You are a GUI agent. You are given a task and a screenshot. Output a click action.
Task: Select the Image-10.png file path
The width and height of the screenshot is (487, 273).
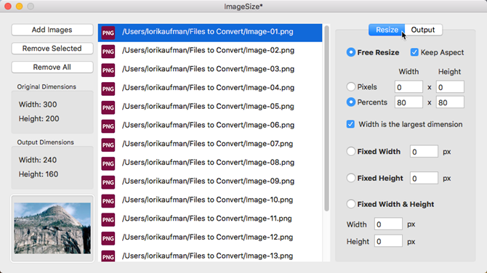pos(207,200)
